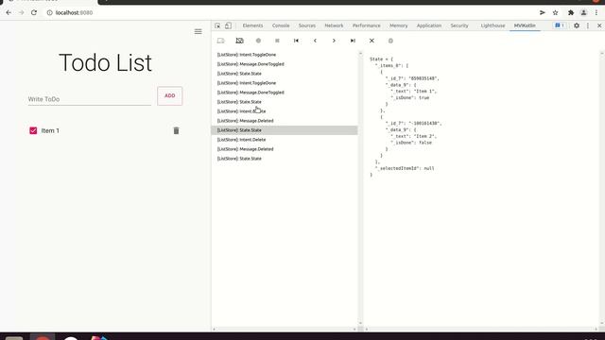Click the event list horizontal scrollbar
The height and width of the screenshot is (340, 605).
click(285, 330)
